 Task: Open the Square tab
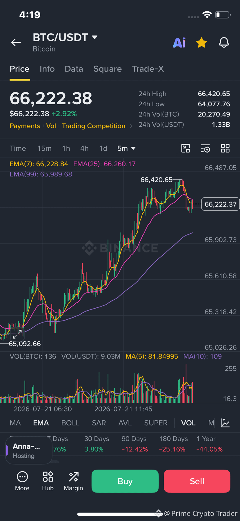point(108,69)
